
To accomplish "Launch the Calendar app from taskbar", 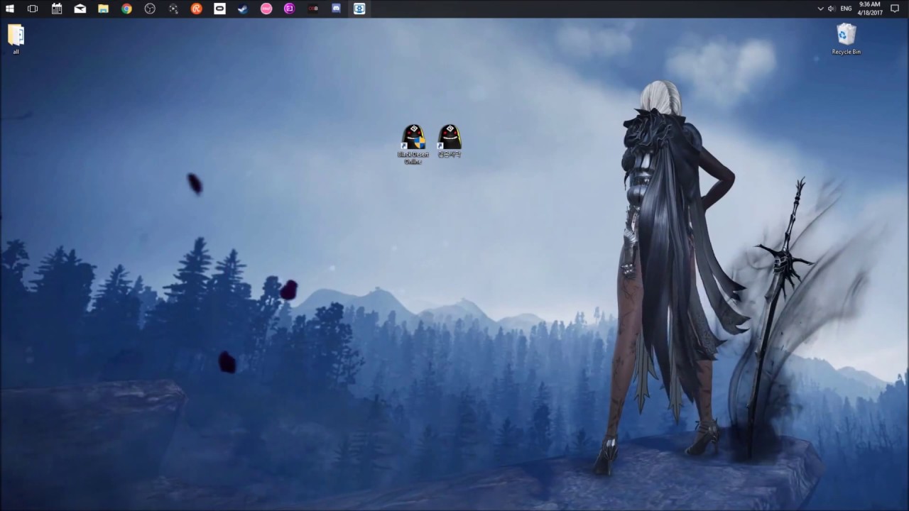I will [x=57, y=9].
